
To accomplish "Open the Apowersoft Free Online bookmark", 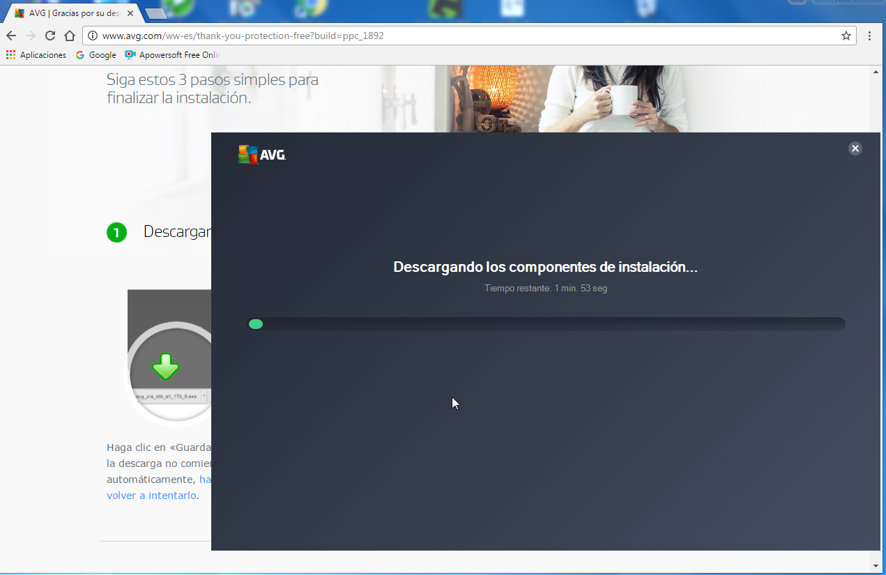I will point(172,55).
